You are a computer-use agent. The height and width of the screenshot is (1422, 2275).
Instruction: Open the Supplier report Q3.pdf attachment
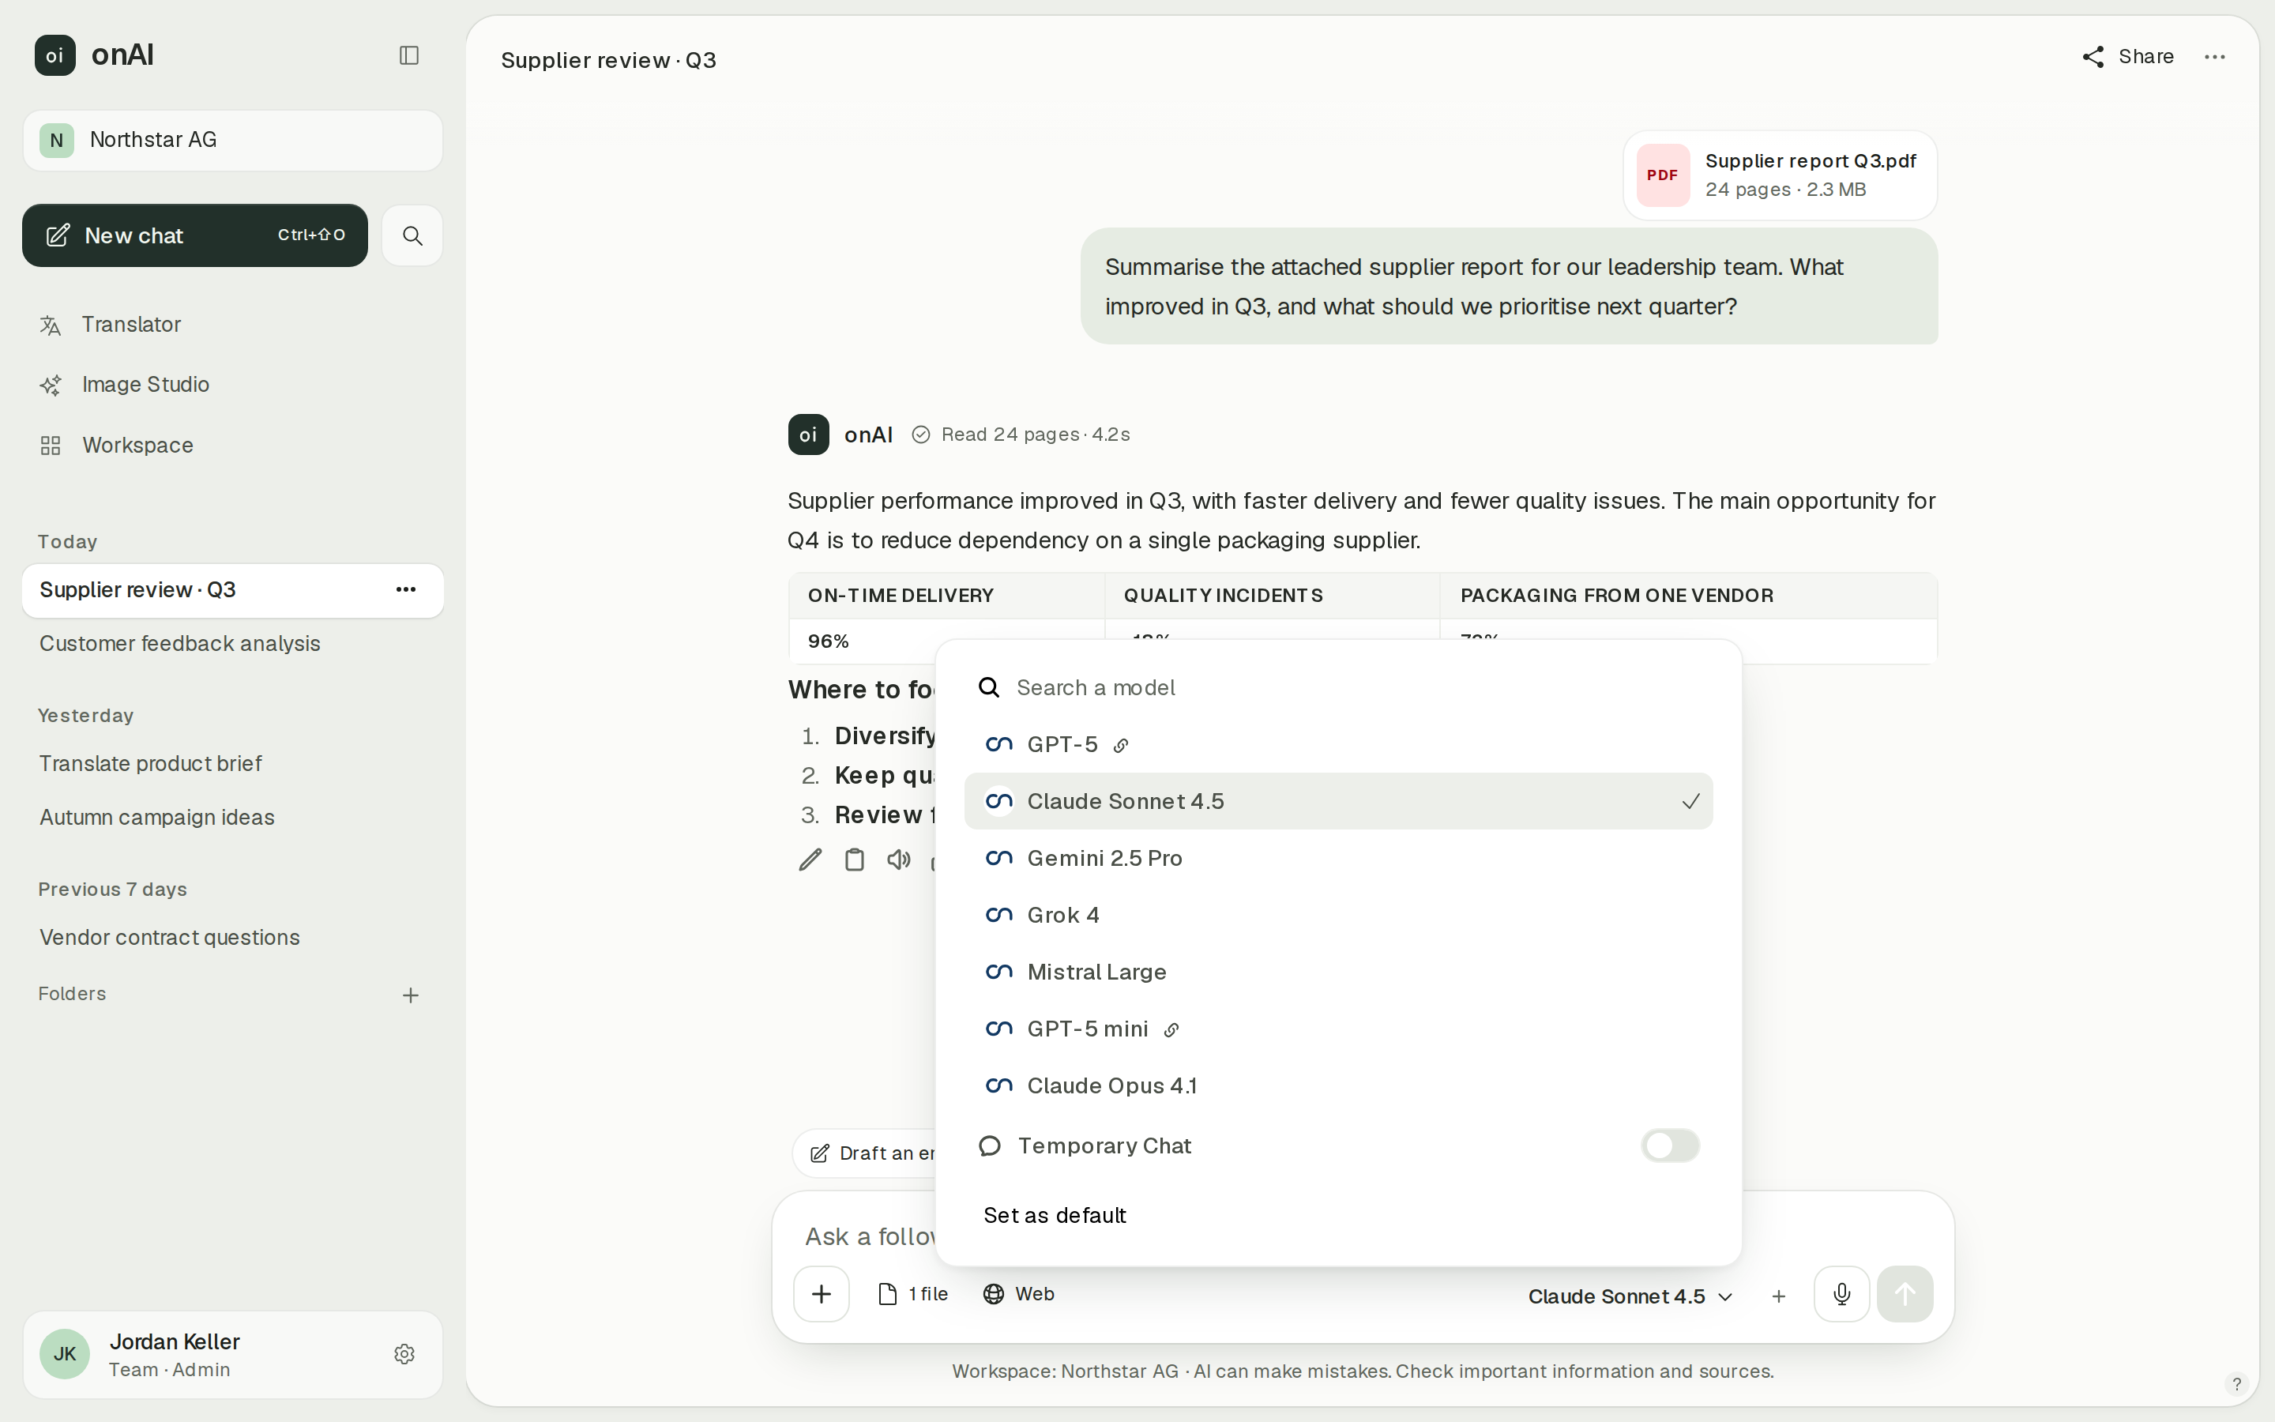coord(1780,175)
